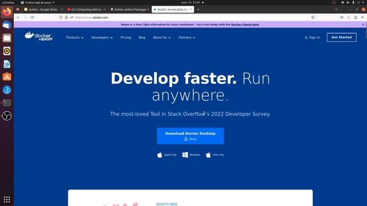This screenshot has width=367, height=206.
Task: Switch to Computing With YouTube tab
Action: pyautogui.click(x=85, y=10)
